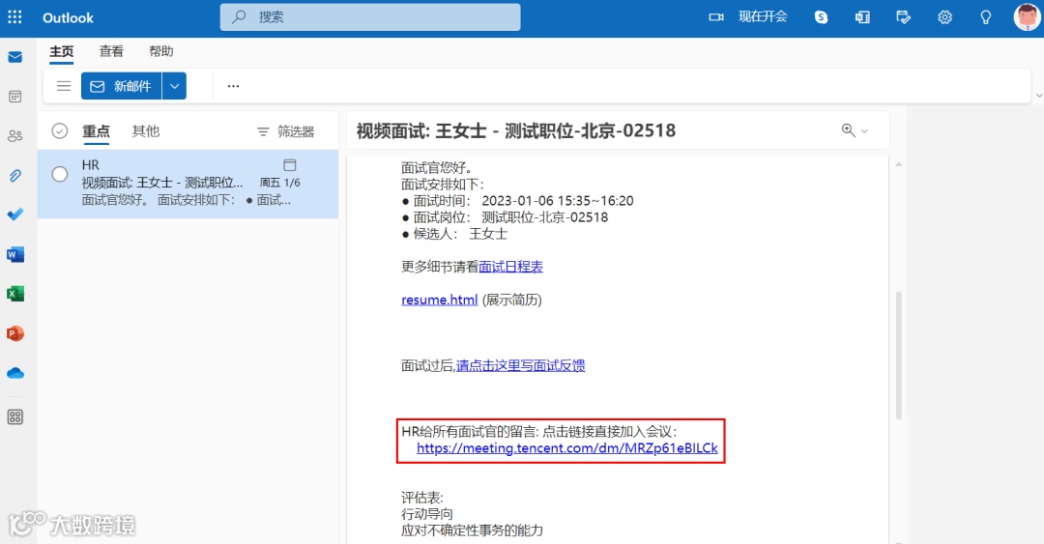Click the 面试时间 2023-01-06 line
This screenshot has width=1044, height=544.
pyautogui.click(x=517, y=201)
